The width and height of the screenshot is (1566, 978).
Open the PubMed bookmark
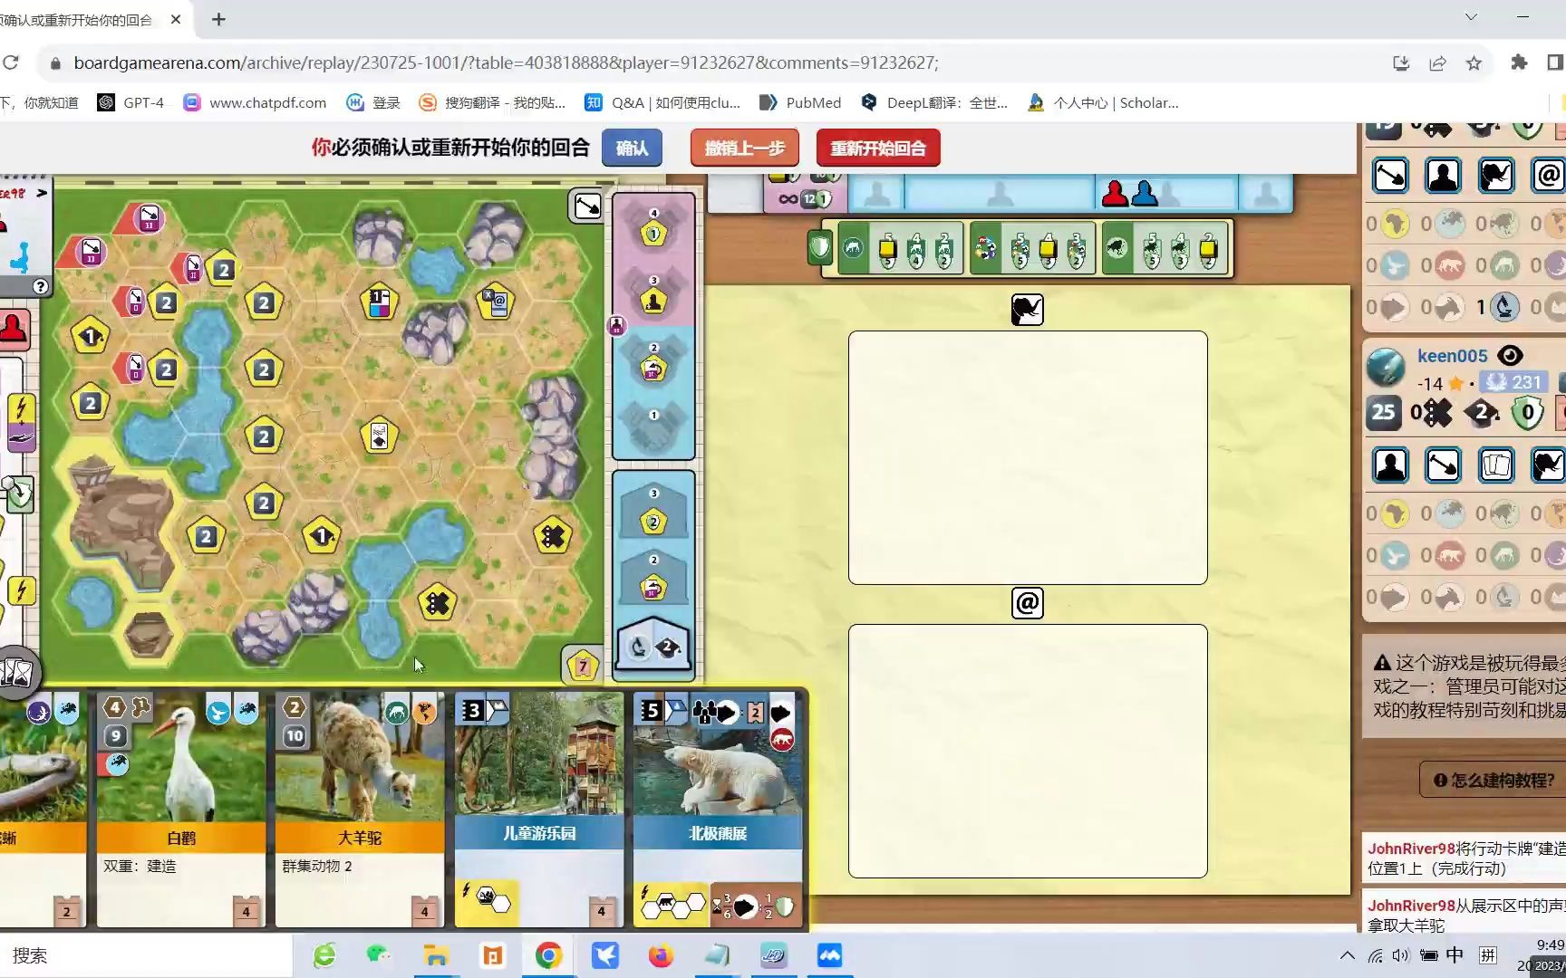(800, 102)
